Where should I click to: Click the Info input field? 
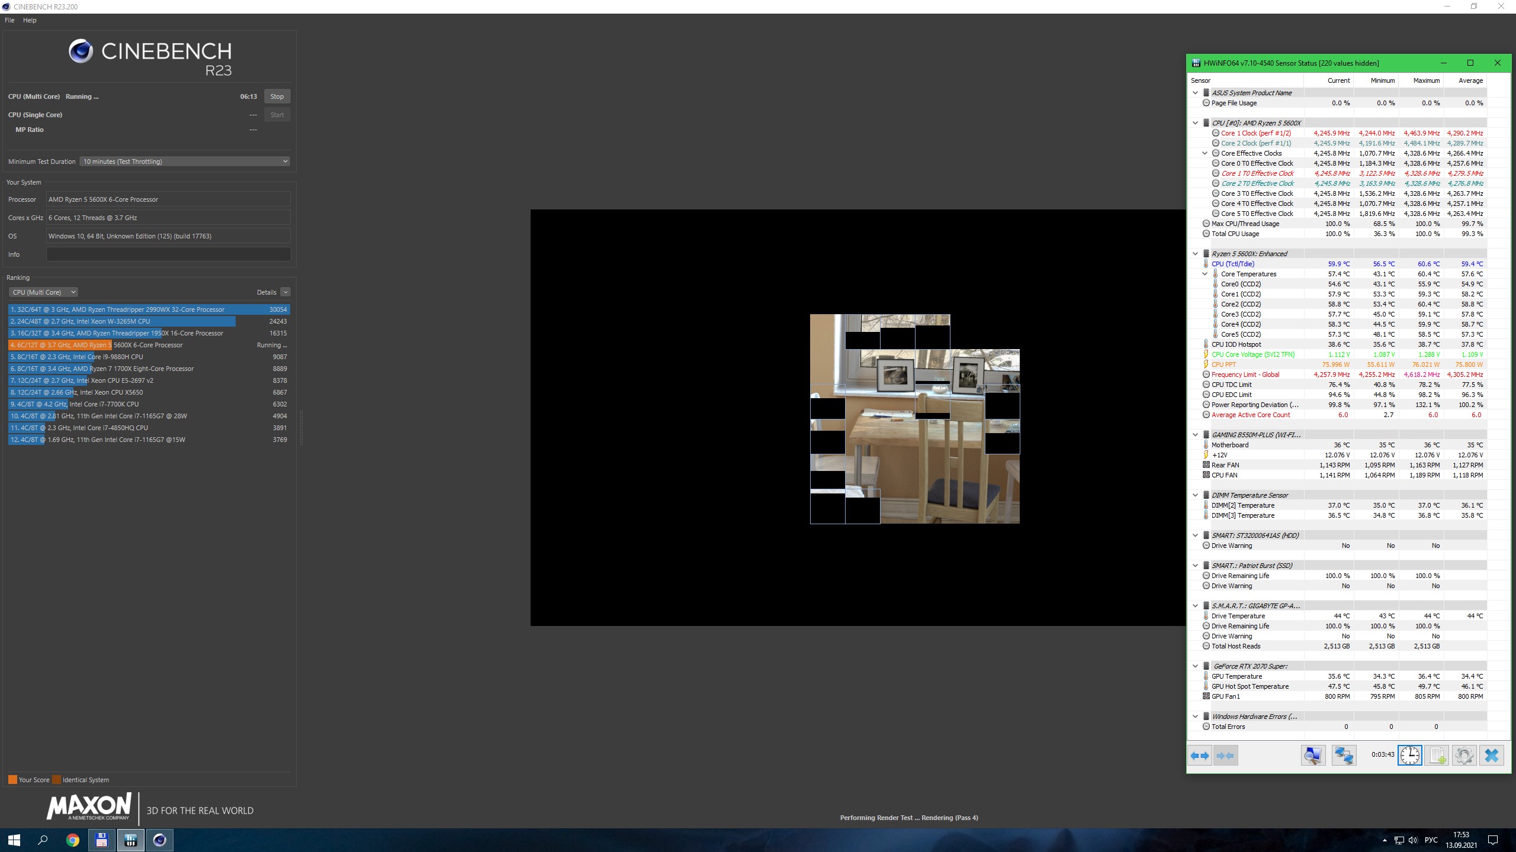tap(168, 254)
